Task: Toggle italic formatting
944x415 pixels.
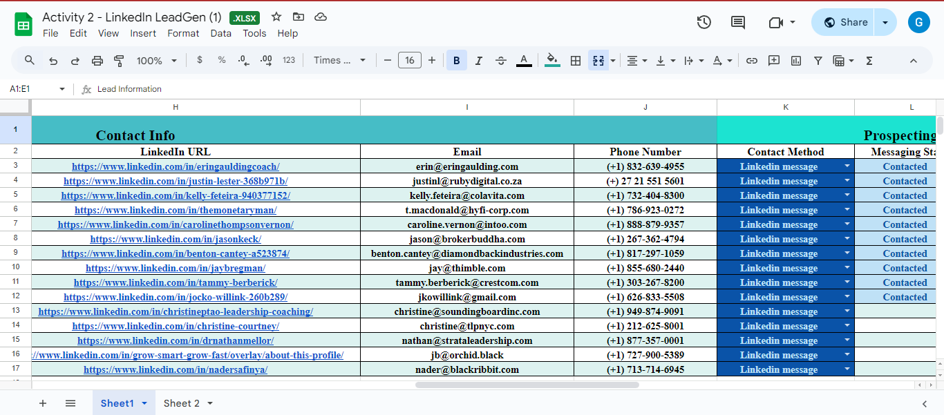Action: pyautogui.click(x=478, y=61)
